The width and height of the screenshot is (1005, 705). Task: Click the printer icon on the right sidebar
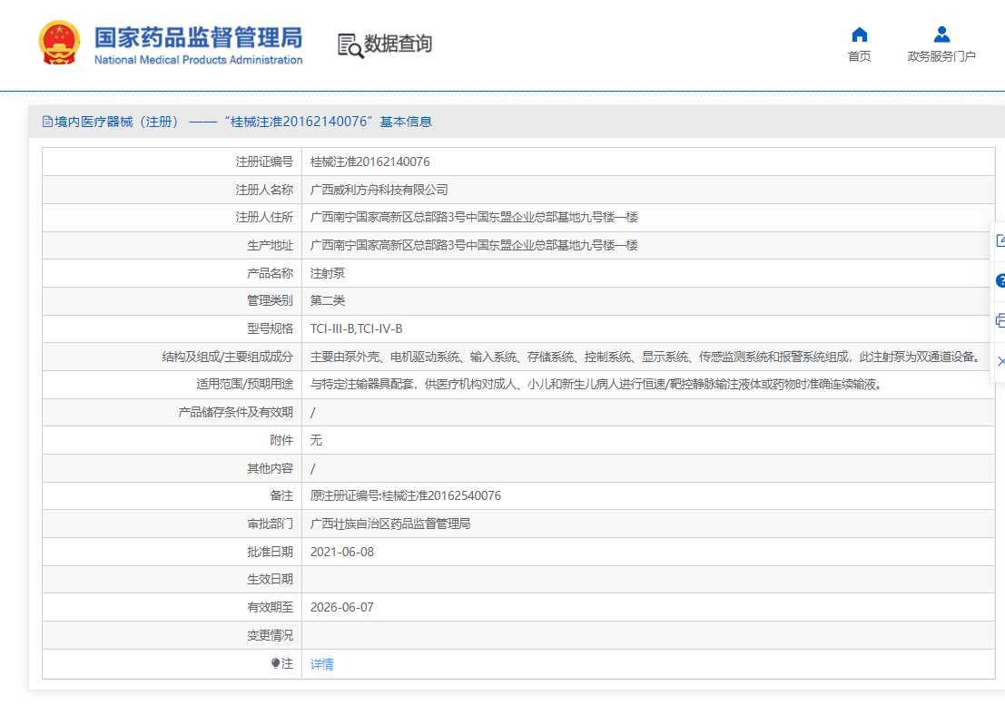1000,321
